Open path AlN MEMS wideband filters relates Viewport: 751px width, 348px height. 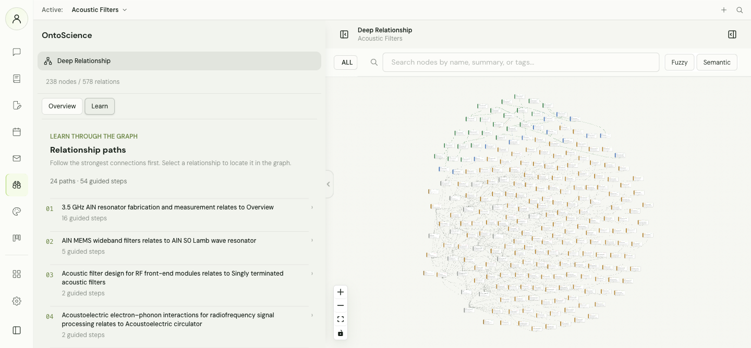[179, 246]
